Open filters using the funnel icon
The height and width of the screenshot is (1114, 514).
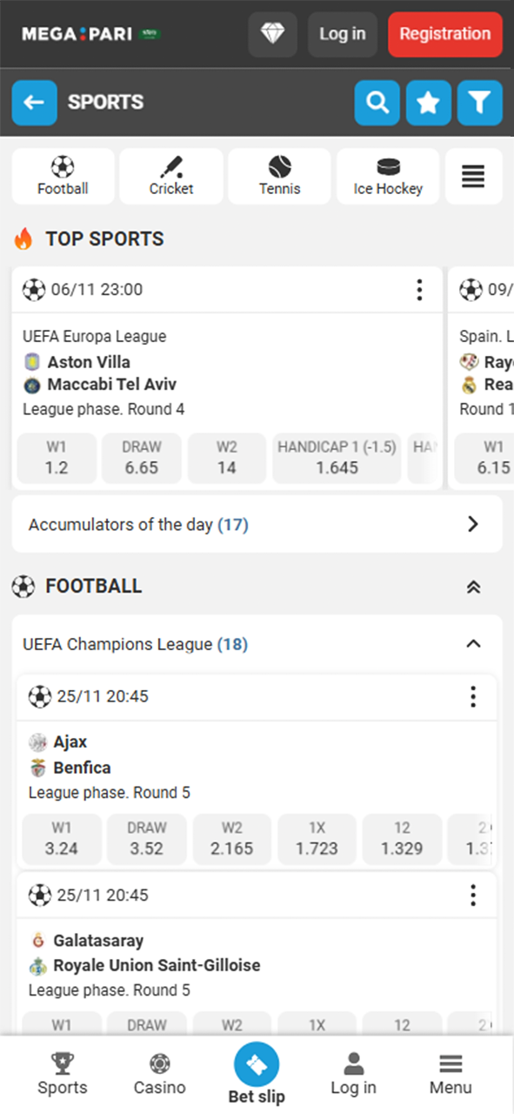479,102
